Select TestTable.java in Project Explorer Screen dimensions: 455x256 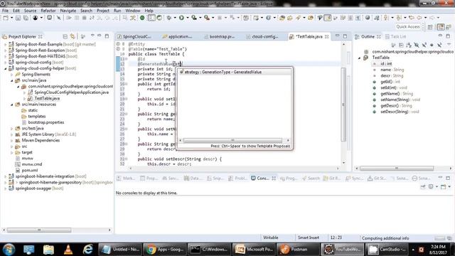point(47,98)
